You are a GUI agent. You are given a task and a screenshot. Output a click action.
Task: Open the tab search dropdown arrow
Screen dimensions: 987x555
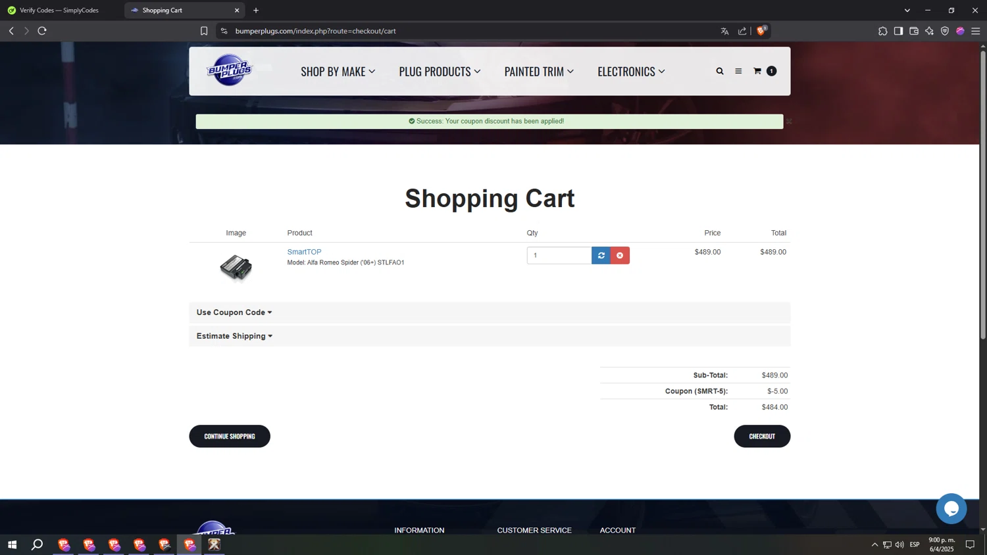tap(907, 11)
